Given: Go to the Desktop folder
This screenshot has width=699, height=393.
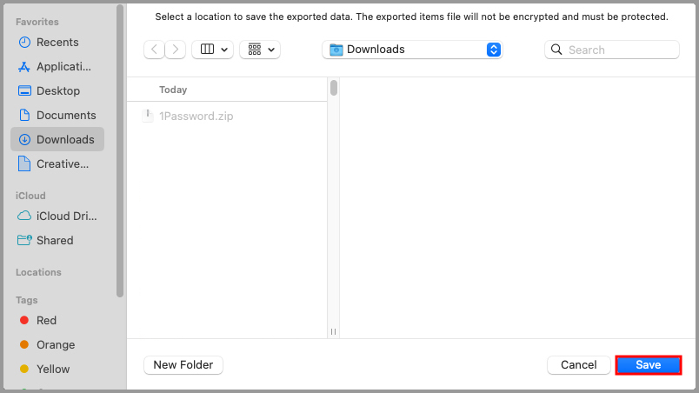Looking at the screenshot, I should tap(57, 90).
